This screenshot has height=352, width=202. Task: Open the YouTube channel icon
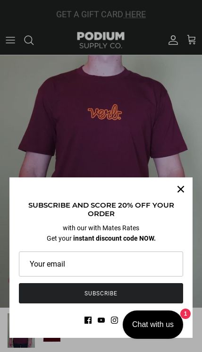pyautogui.click(x=101, y=320)
